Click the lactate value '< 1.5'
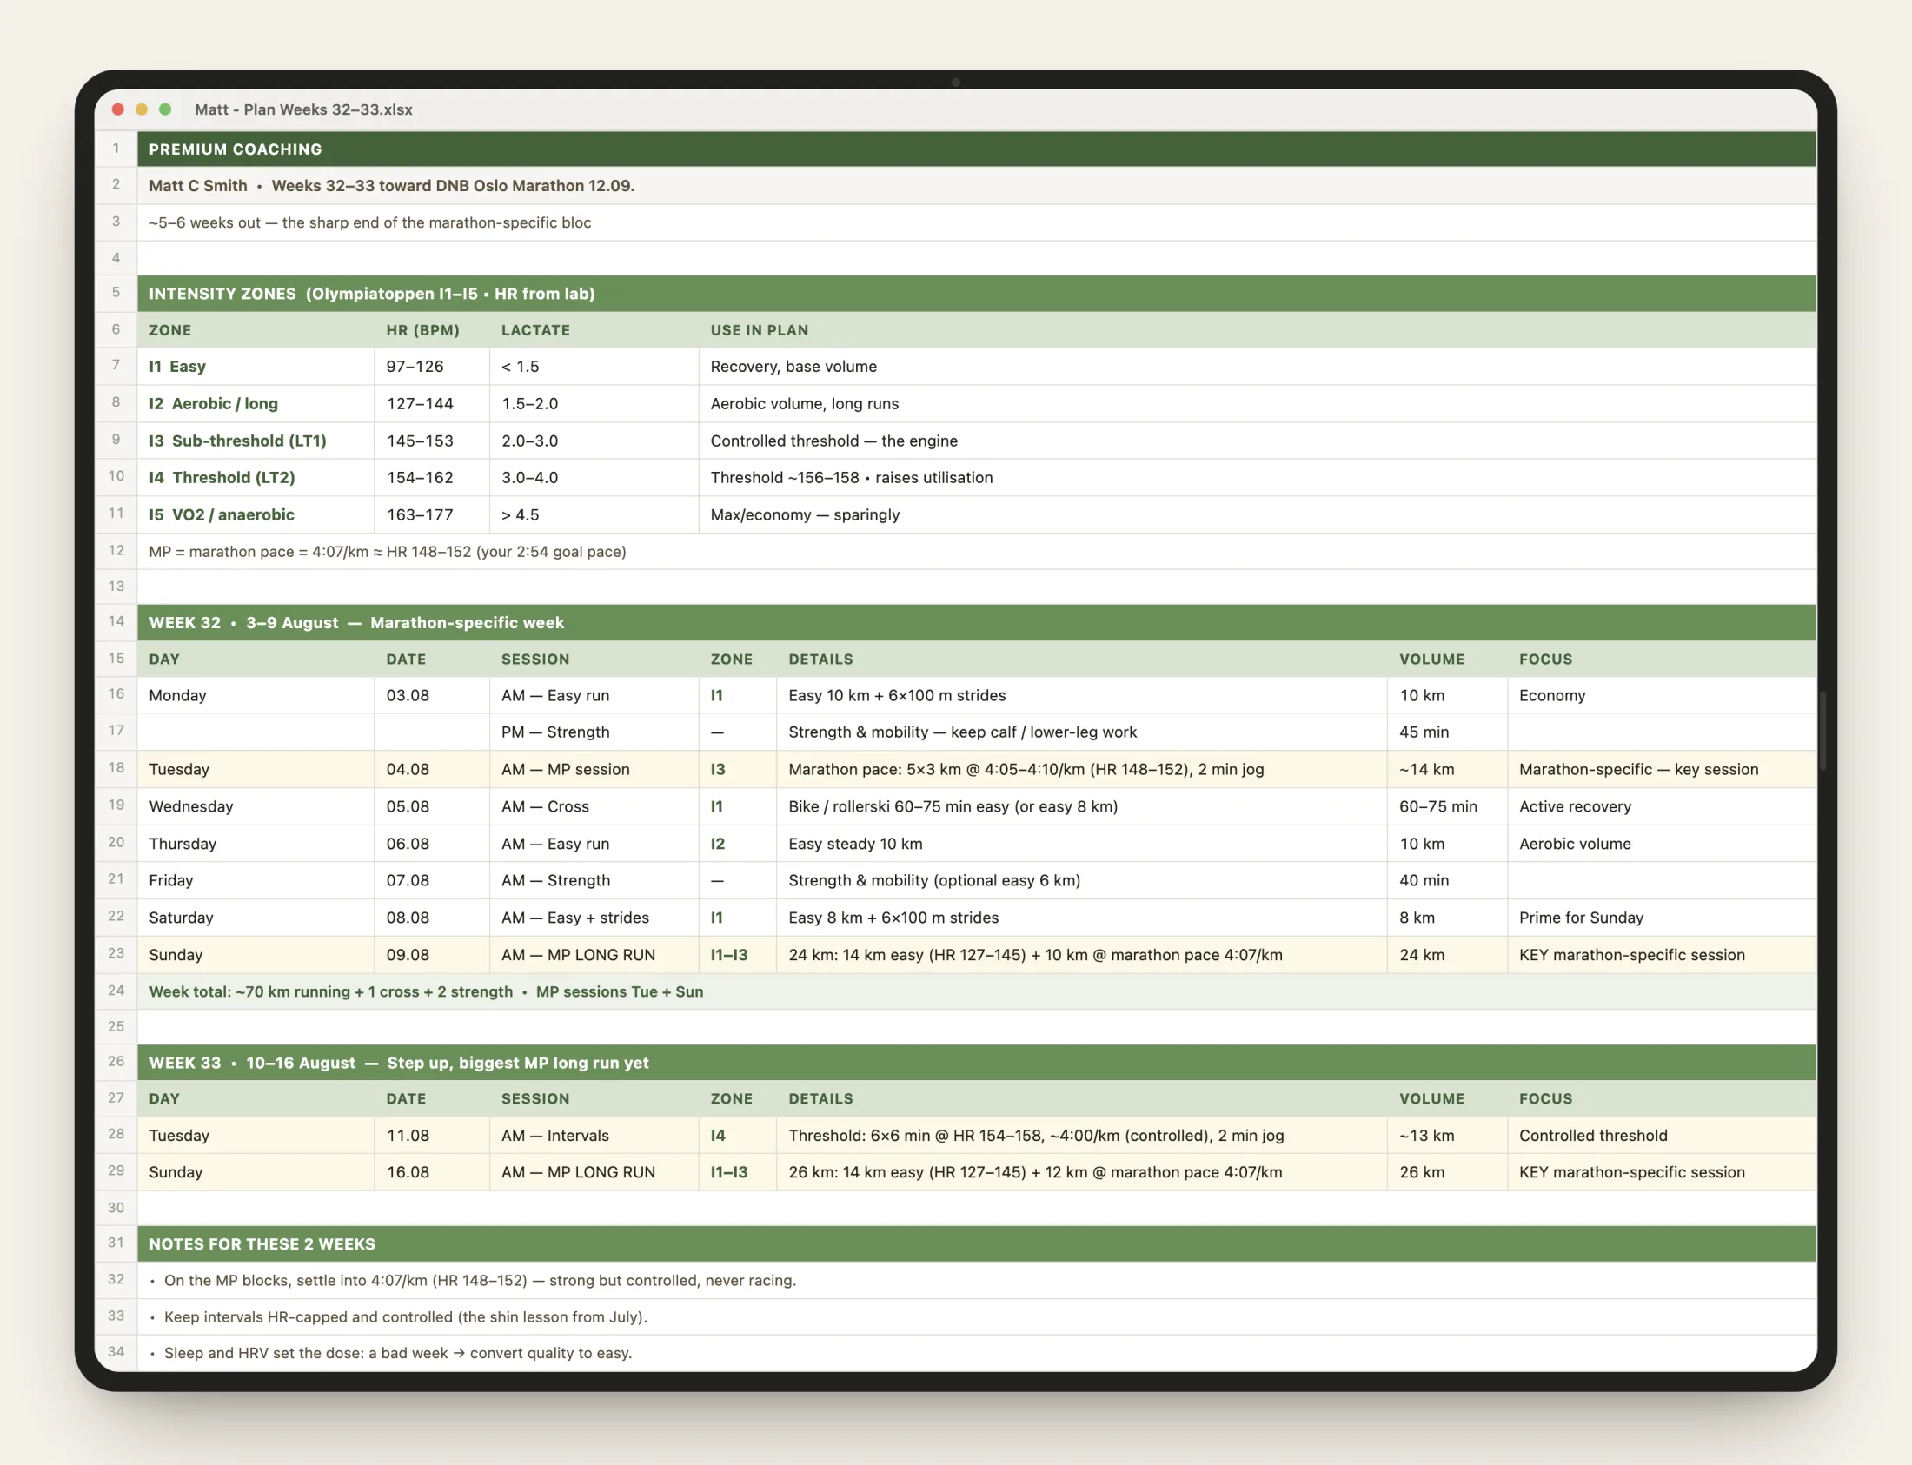Screen dimensions: 1912x1465 (x=594, y=368)
